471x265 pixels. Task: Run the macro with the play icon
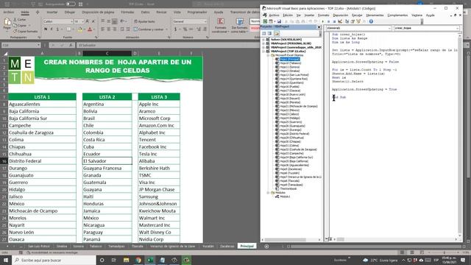(322, 21)
